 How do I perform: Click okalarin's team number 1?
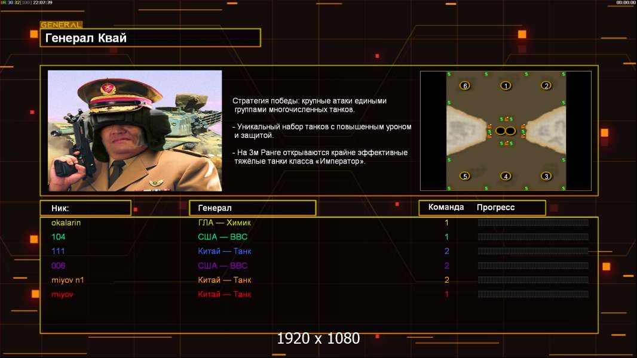446,223
